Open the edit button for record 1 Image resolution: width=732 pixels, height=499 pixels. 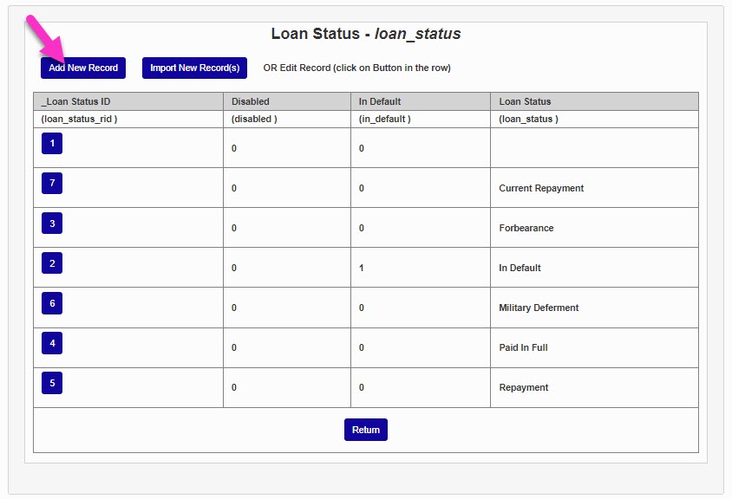[x=51, y=143]
